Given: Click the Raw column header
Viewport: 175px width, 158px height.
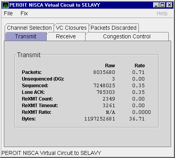Looking at the screenshot, I should (x=110, y=66).
